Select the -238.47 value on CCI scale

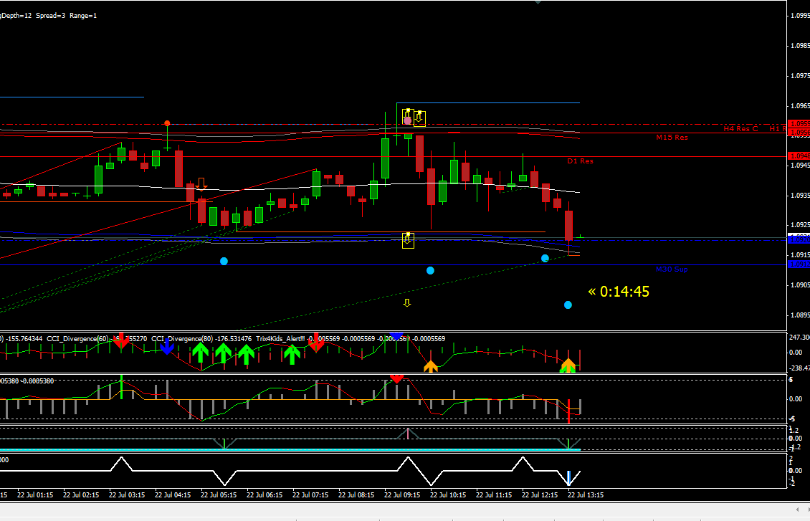coord(799,368)
